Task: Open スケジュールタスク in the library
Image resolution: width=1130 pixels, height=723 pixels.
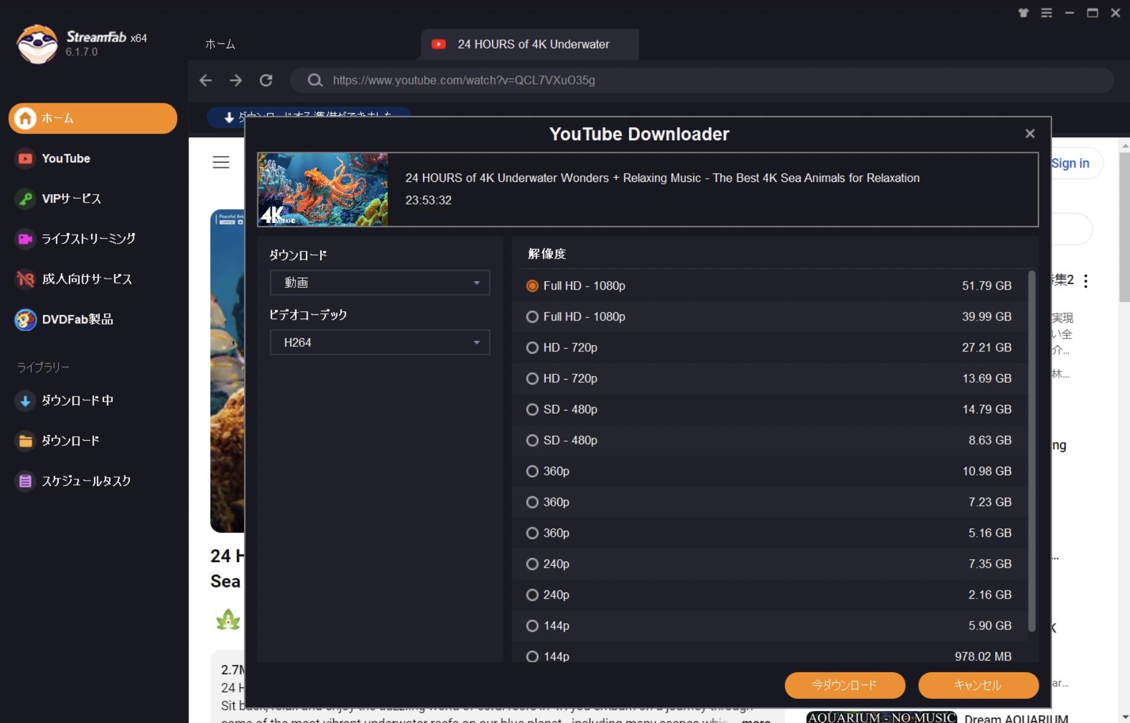Action: tap(73, 481)
